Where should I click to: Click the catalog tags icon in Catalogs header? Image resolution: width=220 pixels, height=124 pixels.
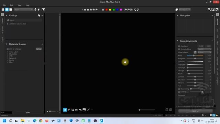point(39,15)
